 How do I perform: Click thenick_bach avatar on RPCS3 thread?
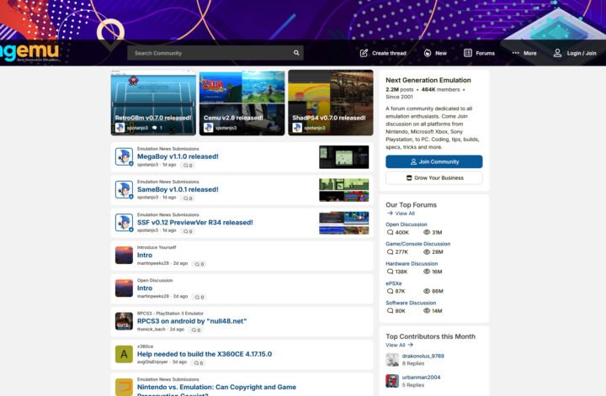click(124, 321)
